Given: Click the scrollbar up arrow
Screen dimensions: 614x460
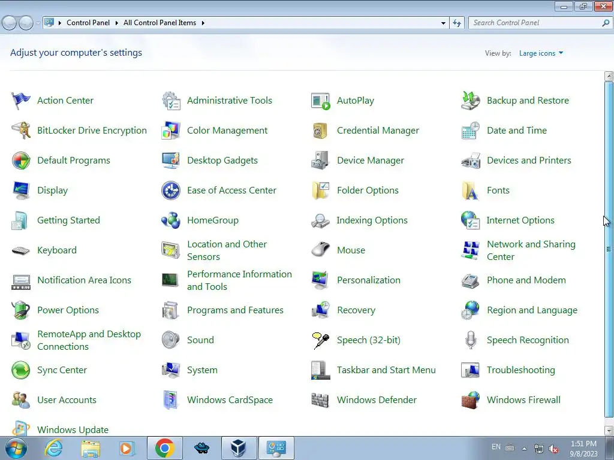Looking at the screenshot, I should click(x=609, y=76).
